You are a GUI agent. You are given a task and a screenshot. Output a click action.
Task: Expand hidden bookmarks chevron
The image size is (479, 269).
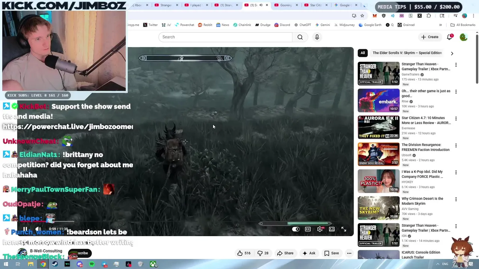click(440, 25)
